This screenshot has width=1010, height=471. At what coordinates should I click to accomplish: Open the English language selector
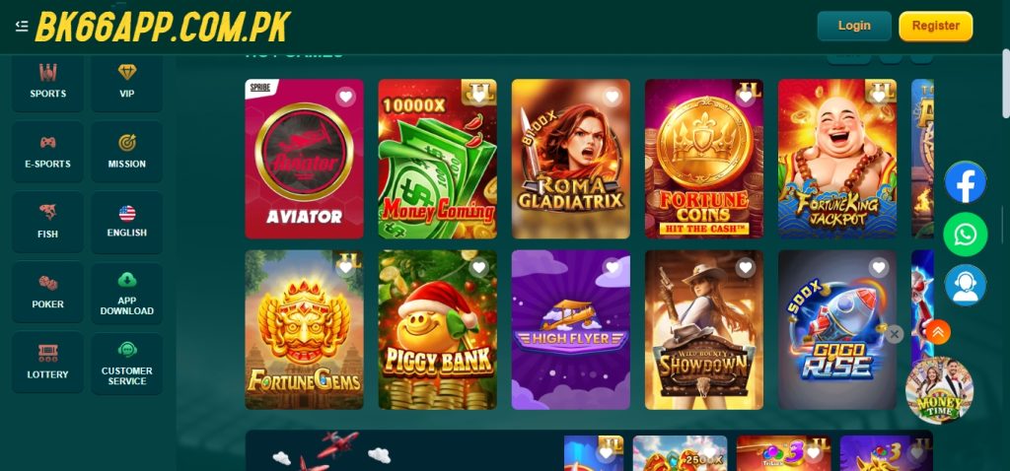pyautogui.click(x=127, y=222)
